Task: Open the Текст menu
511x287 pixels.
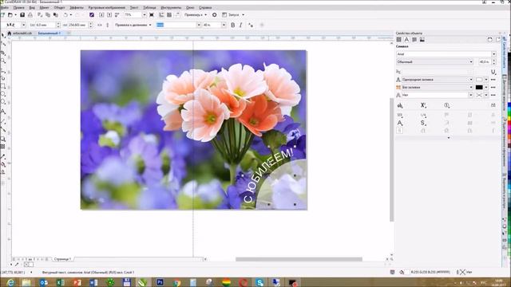Action: [134, 7]
